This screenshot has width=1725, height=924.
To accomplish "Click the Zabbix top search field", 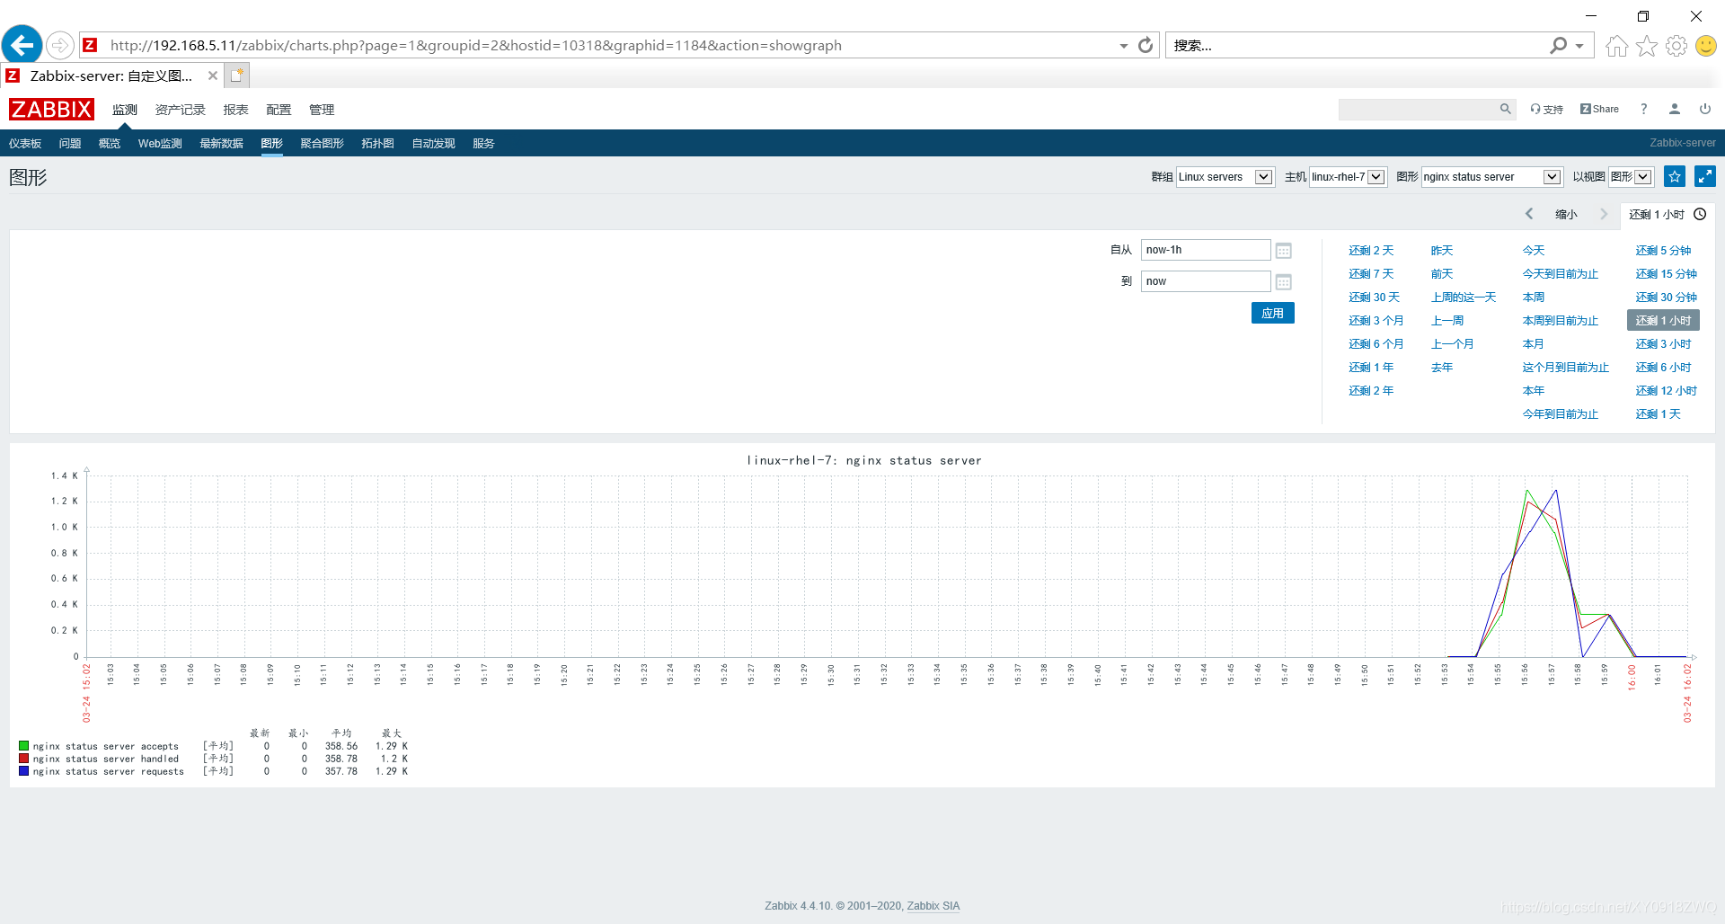I will pos(1418,109).
